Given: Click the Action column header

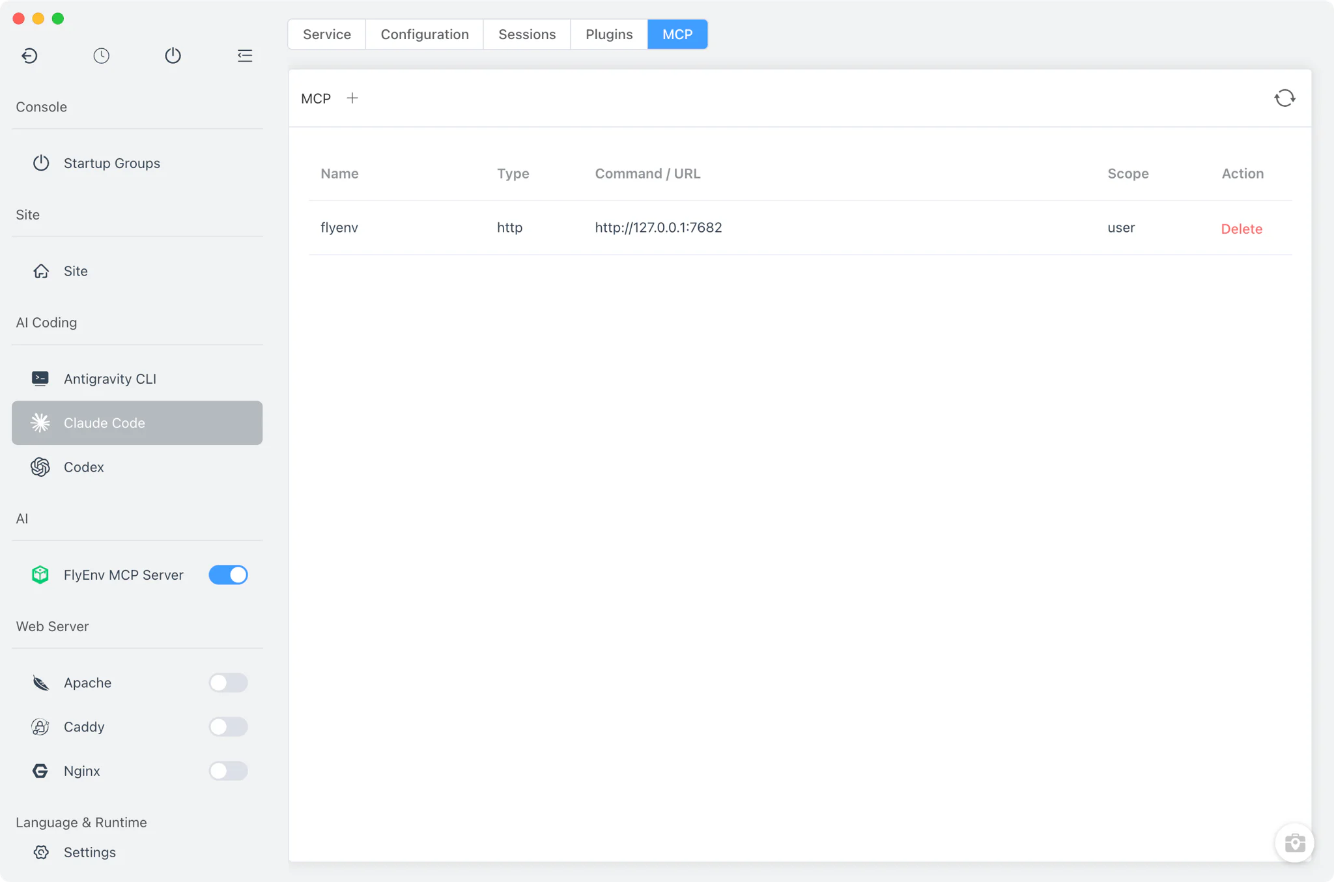Looking at the screenshot, I should [1242, 173].
